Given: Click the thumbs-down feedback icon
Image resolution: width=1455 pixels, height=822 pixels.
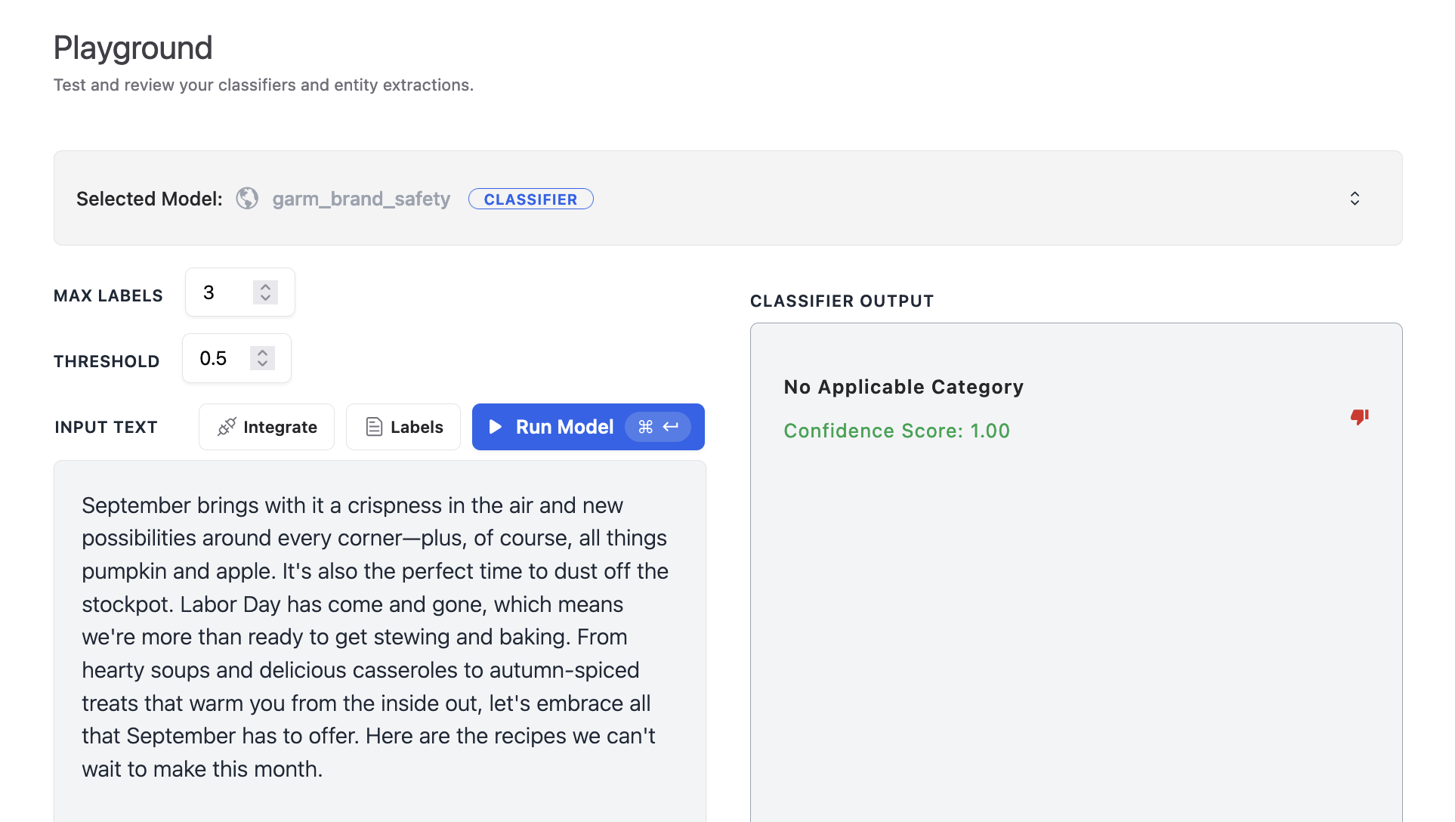Looking at the screenshot, I should [1360, 416].
